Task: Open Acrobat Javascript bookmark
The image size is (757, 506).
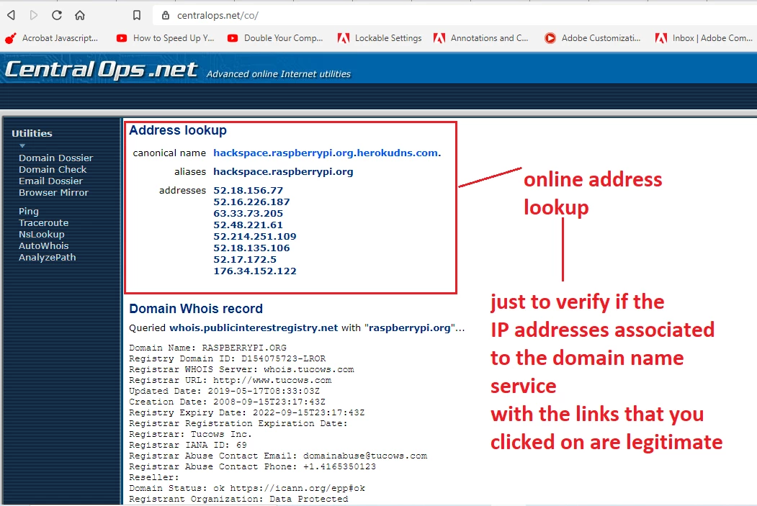Action: (51, 38)
